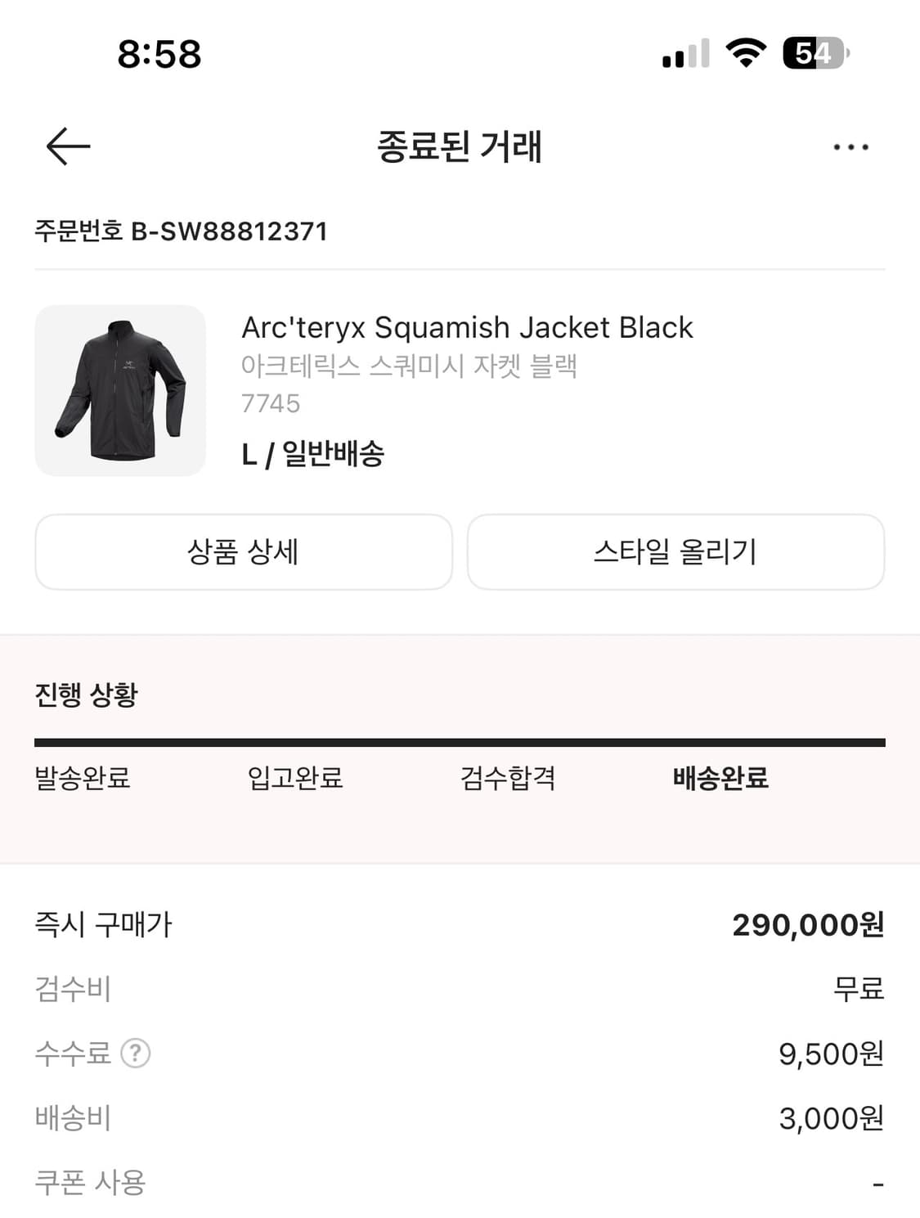Tap the battery indicator showing 54

[815, 53]
